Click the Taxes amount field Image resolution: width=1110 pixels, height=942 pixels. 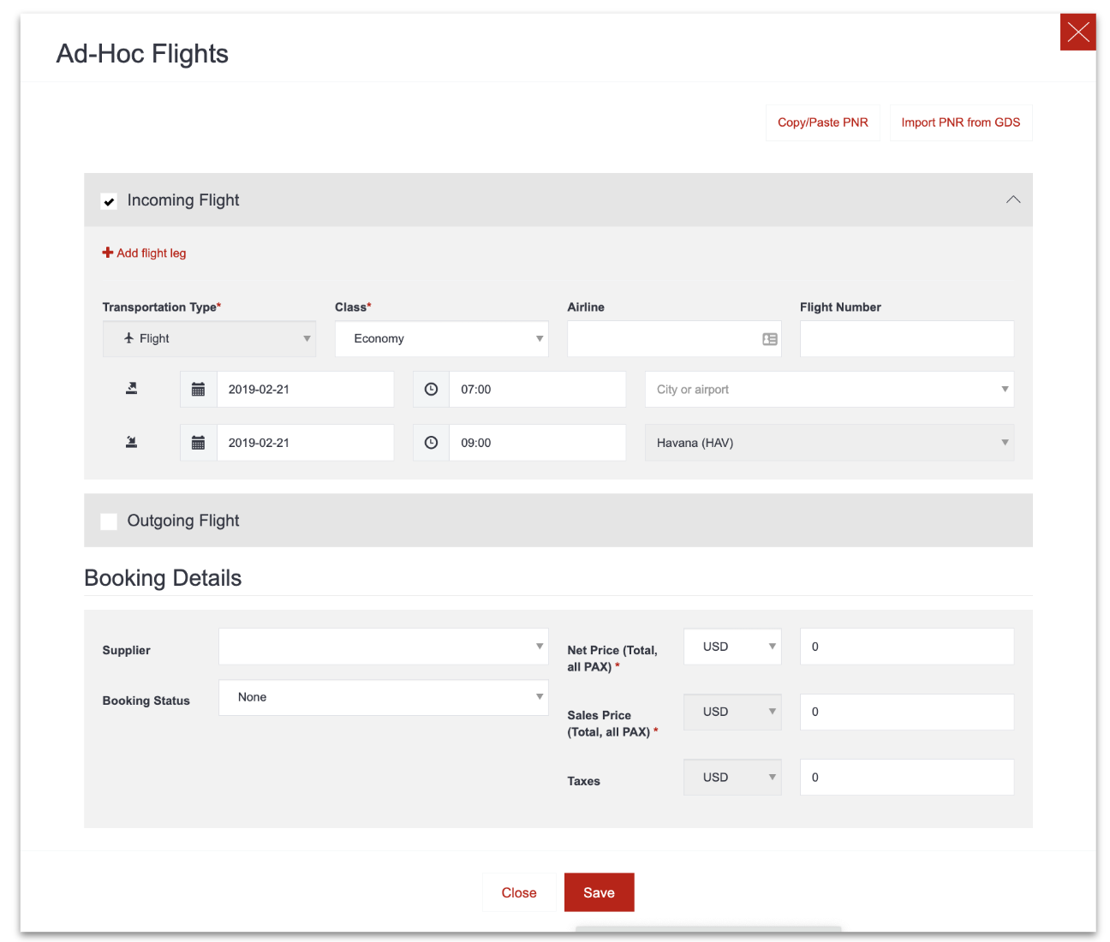[907, 777]
